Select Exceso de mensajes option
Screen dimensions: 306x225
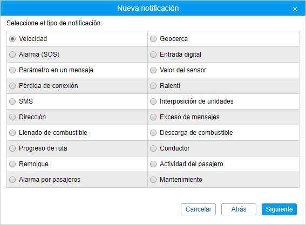pyautogui.click(x=153, y=117)
